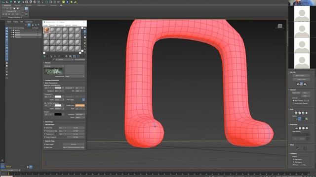Click Pick Material from Object eyedropper
Image resolution: width=316 pixels, height=177 pixels.
pyautogui.click(x=54, y=59)
